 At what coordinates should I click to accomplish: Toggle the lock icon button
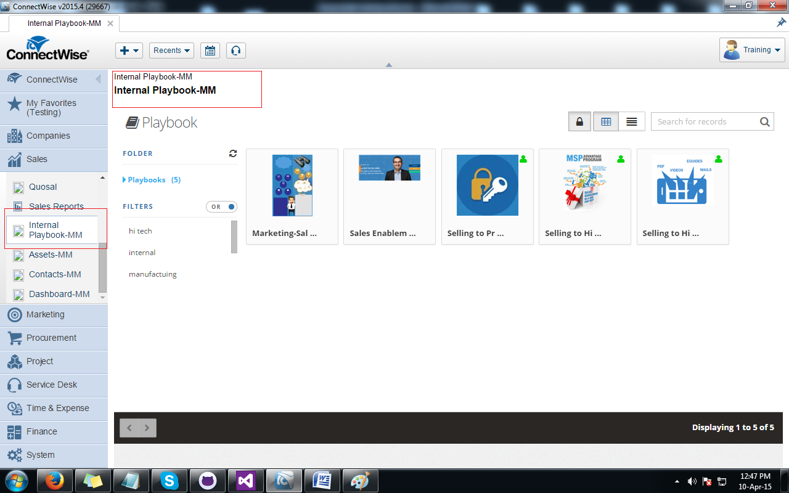[x=579, y=121]
